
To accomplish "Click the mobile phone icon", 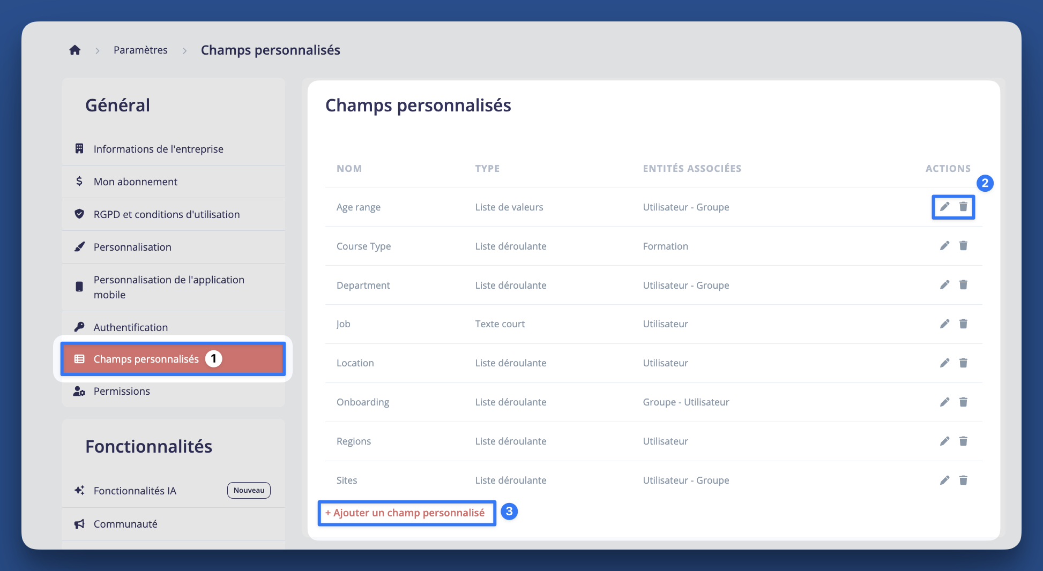I will pyautogui.click(x=79, y=287).
